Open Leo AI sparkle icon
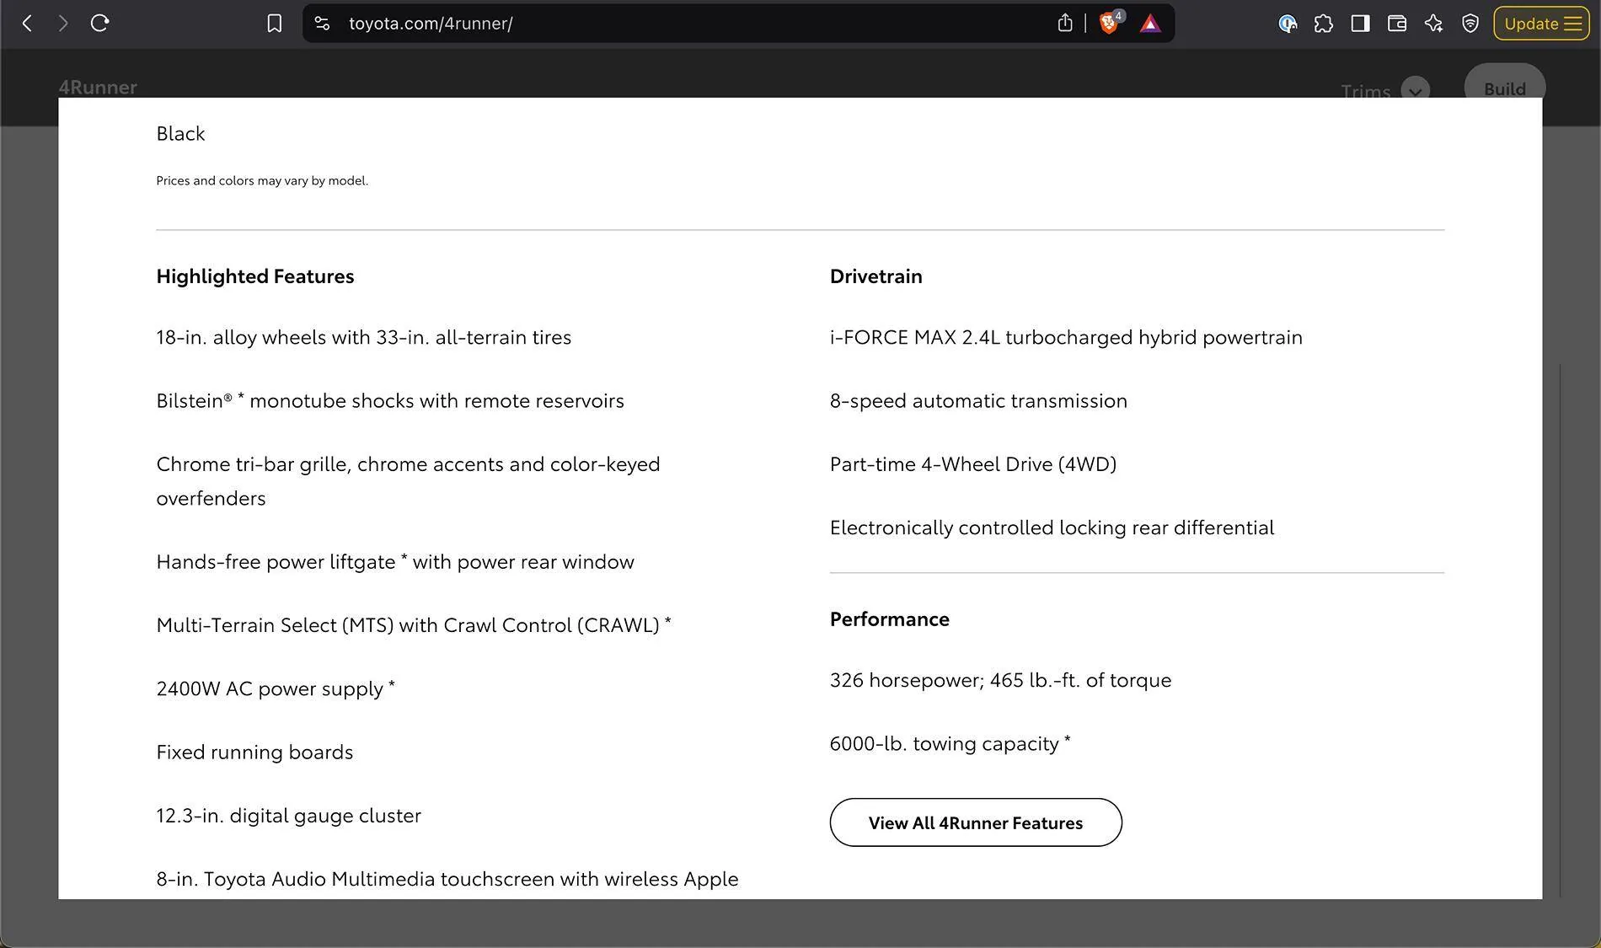 (x=1433, y=24)
